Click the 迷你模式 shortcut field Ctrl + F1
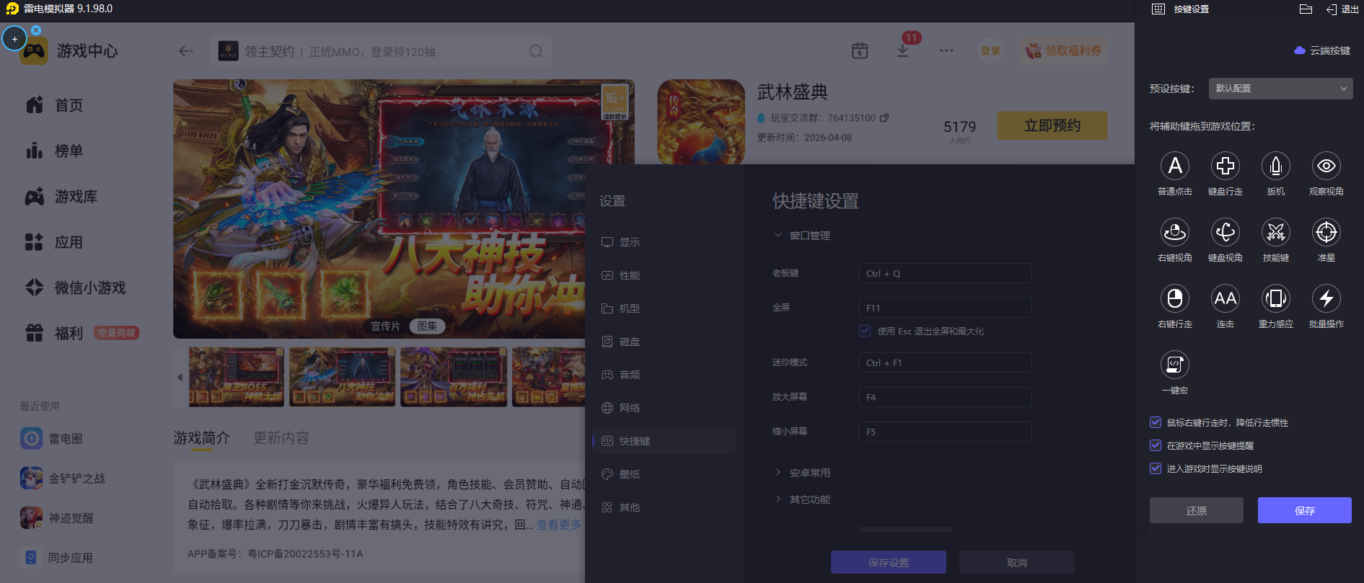 945,363
